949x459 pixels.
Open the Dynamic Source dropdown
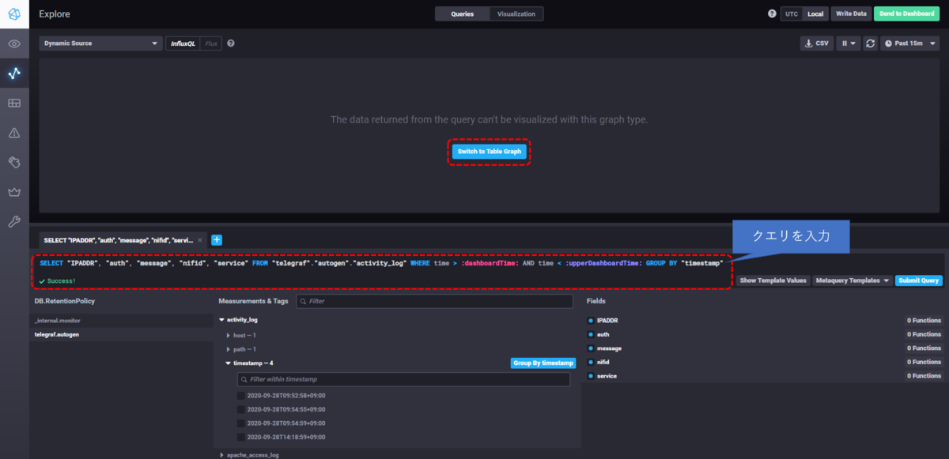100,43
